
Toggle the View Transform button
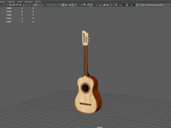(x=137, y=5)
